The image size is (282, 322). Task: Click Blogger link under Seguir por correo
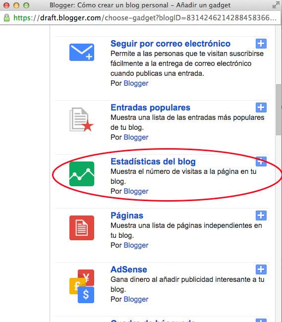click(x=136, y=83)
